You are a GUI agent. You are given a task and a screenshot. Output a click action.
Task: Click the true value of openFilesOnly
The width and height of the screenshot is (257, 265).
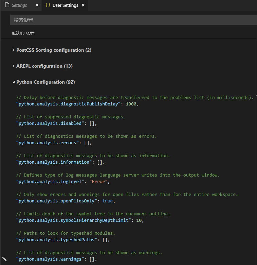[x=107, y=201]
